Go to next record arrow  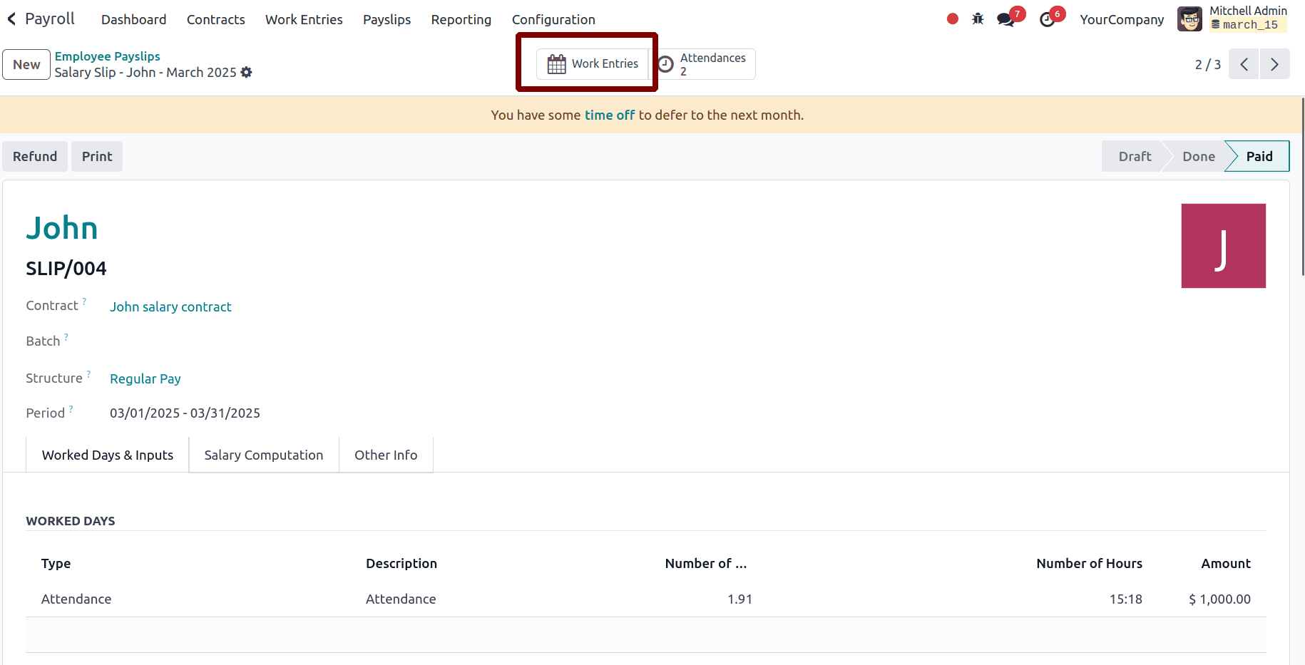[1274, 64]
